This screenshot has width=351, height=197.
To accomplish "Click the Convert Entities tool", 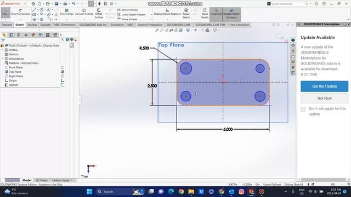I will coord(84,12).
